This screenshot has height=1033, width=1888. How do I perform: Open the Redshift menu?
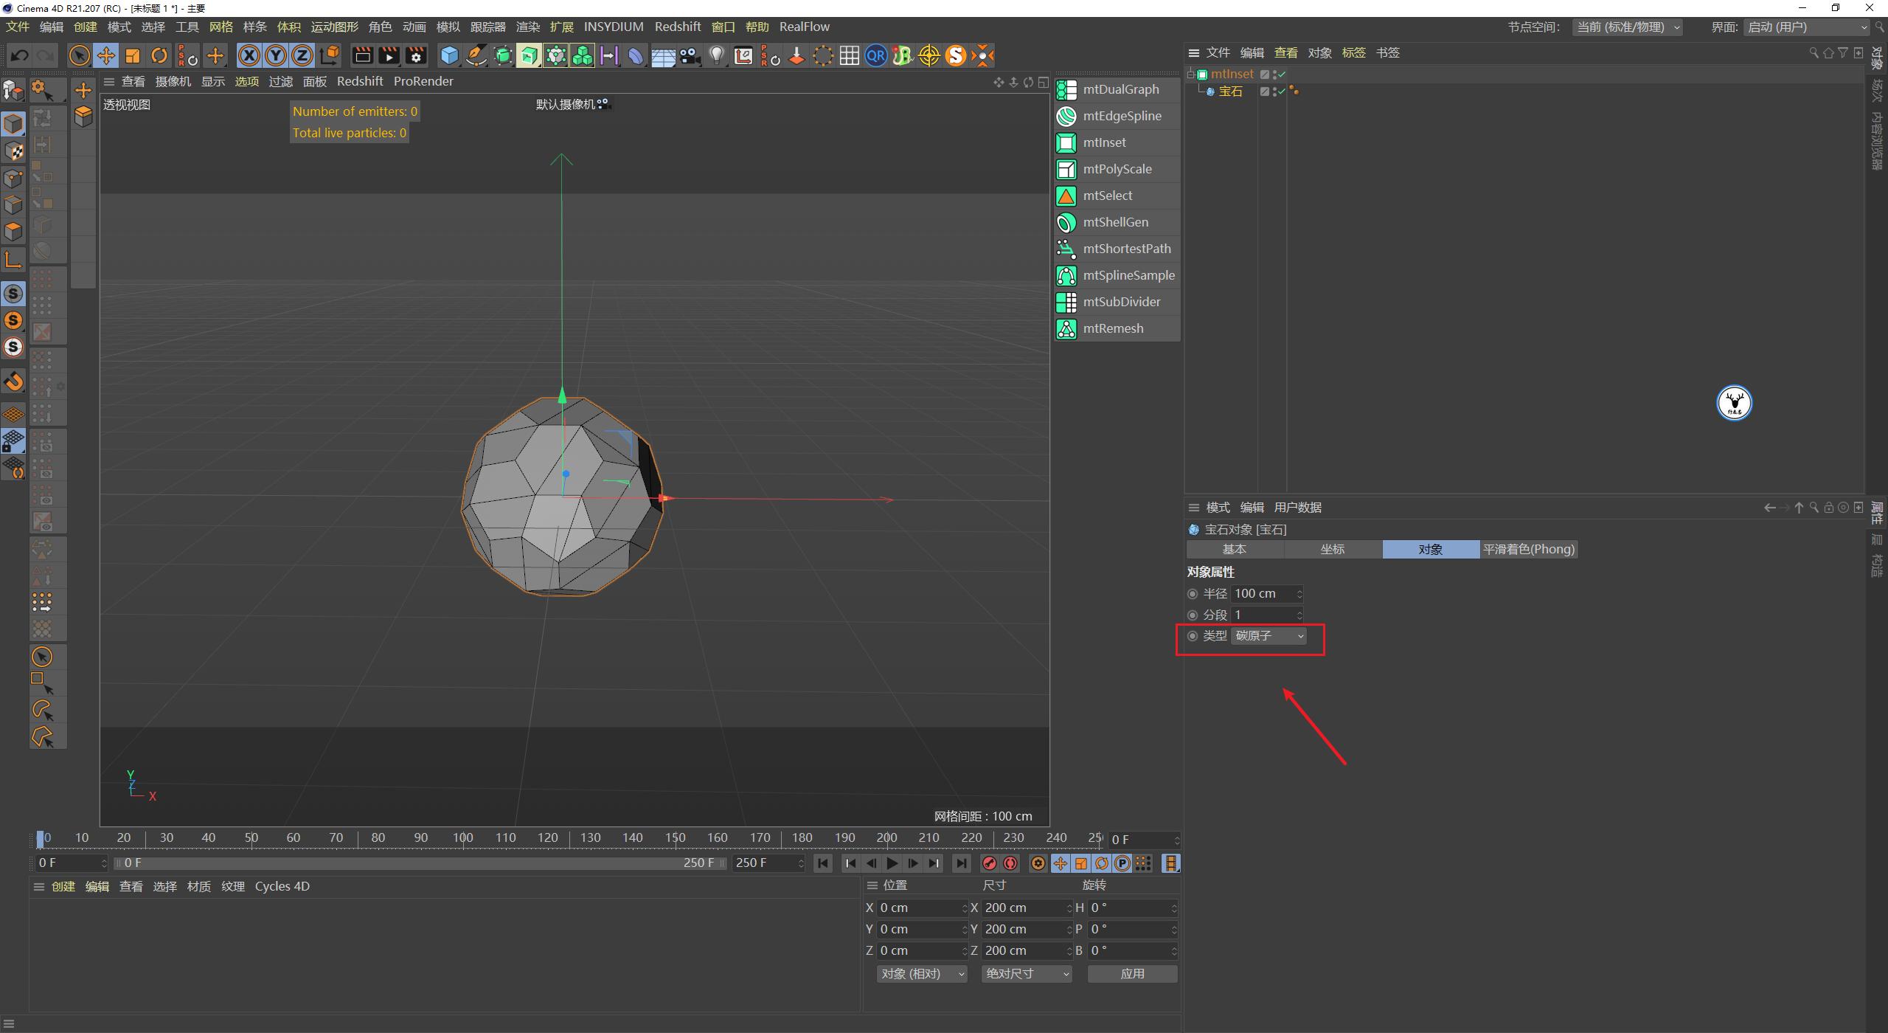tap(677, 27)
